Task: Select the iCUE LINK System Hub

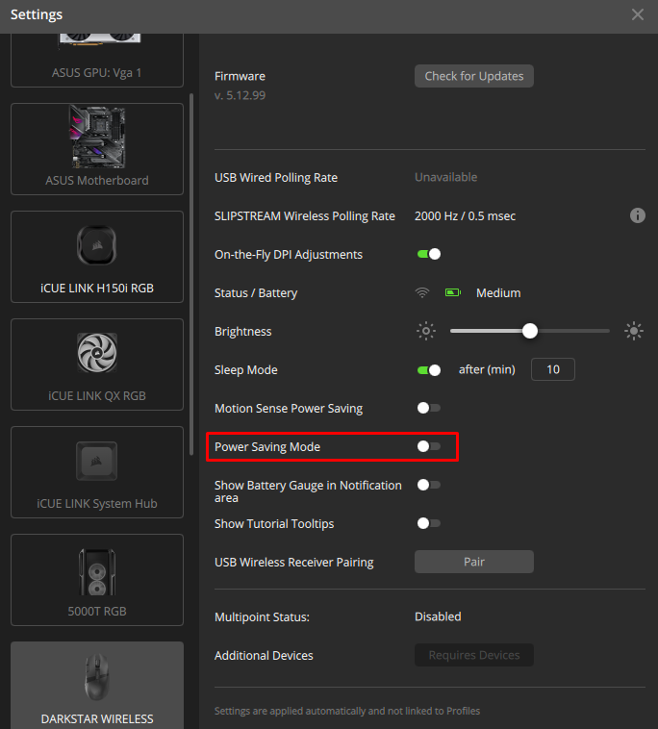Action: click(97, 472)
